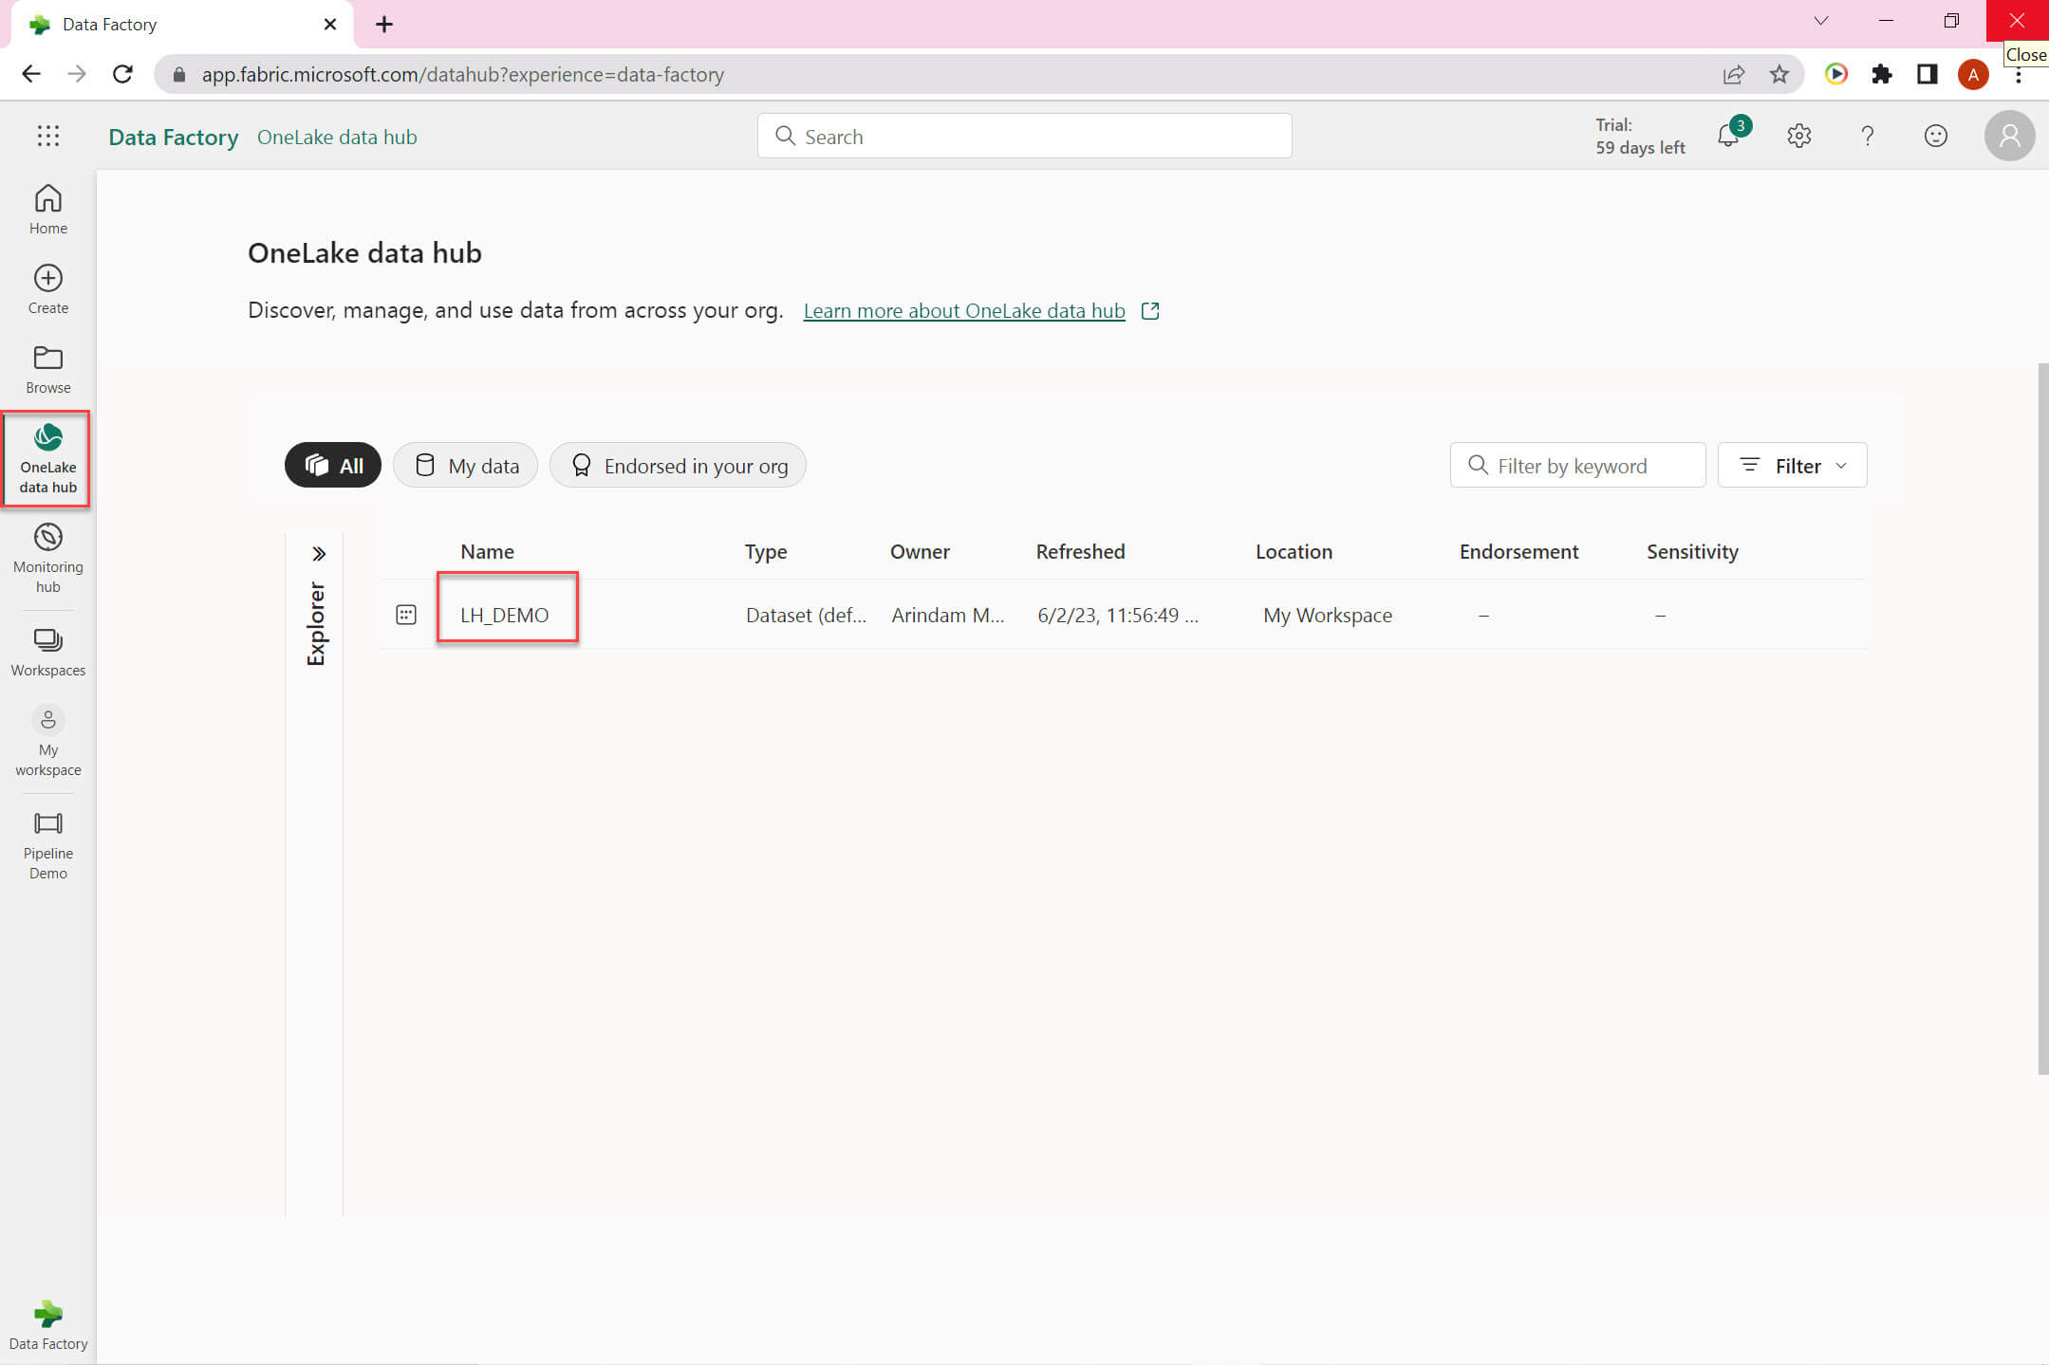Open the LH_DEMO dataset
This screenshot has height=1365, width=2049.
(504, 616)
